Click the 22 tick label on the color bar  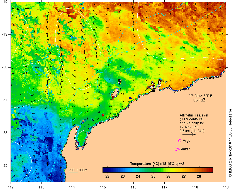107,176
